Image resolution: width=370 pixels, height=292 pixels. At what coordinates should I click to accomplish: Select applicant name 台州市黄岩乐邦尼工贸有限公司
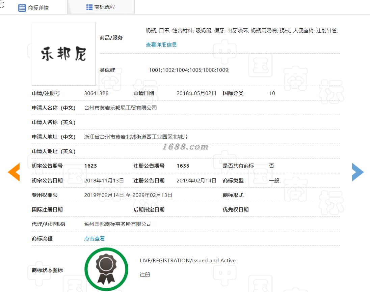coord(121,108)
